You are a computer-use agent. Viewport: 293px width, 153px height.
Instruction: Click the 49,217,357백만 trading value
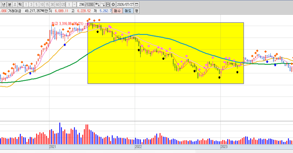tap(36, 11)
